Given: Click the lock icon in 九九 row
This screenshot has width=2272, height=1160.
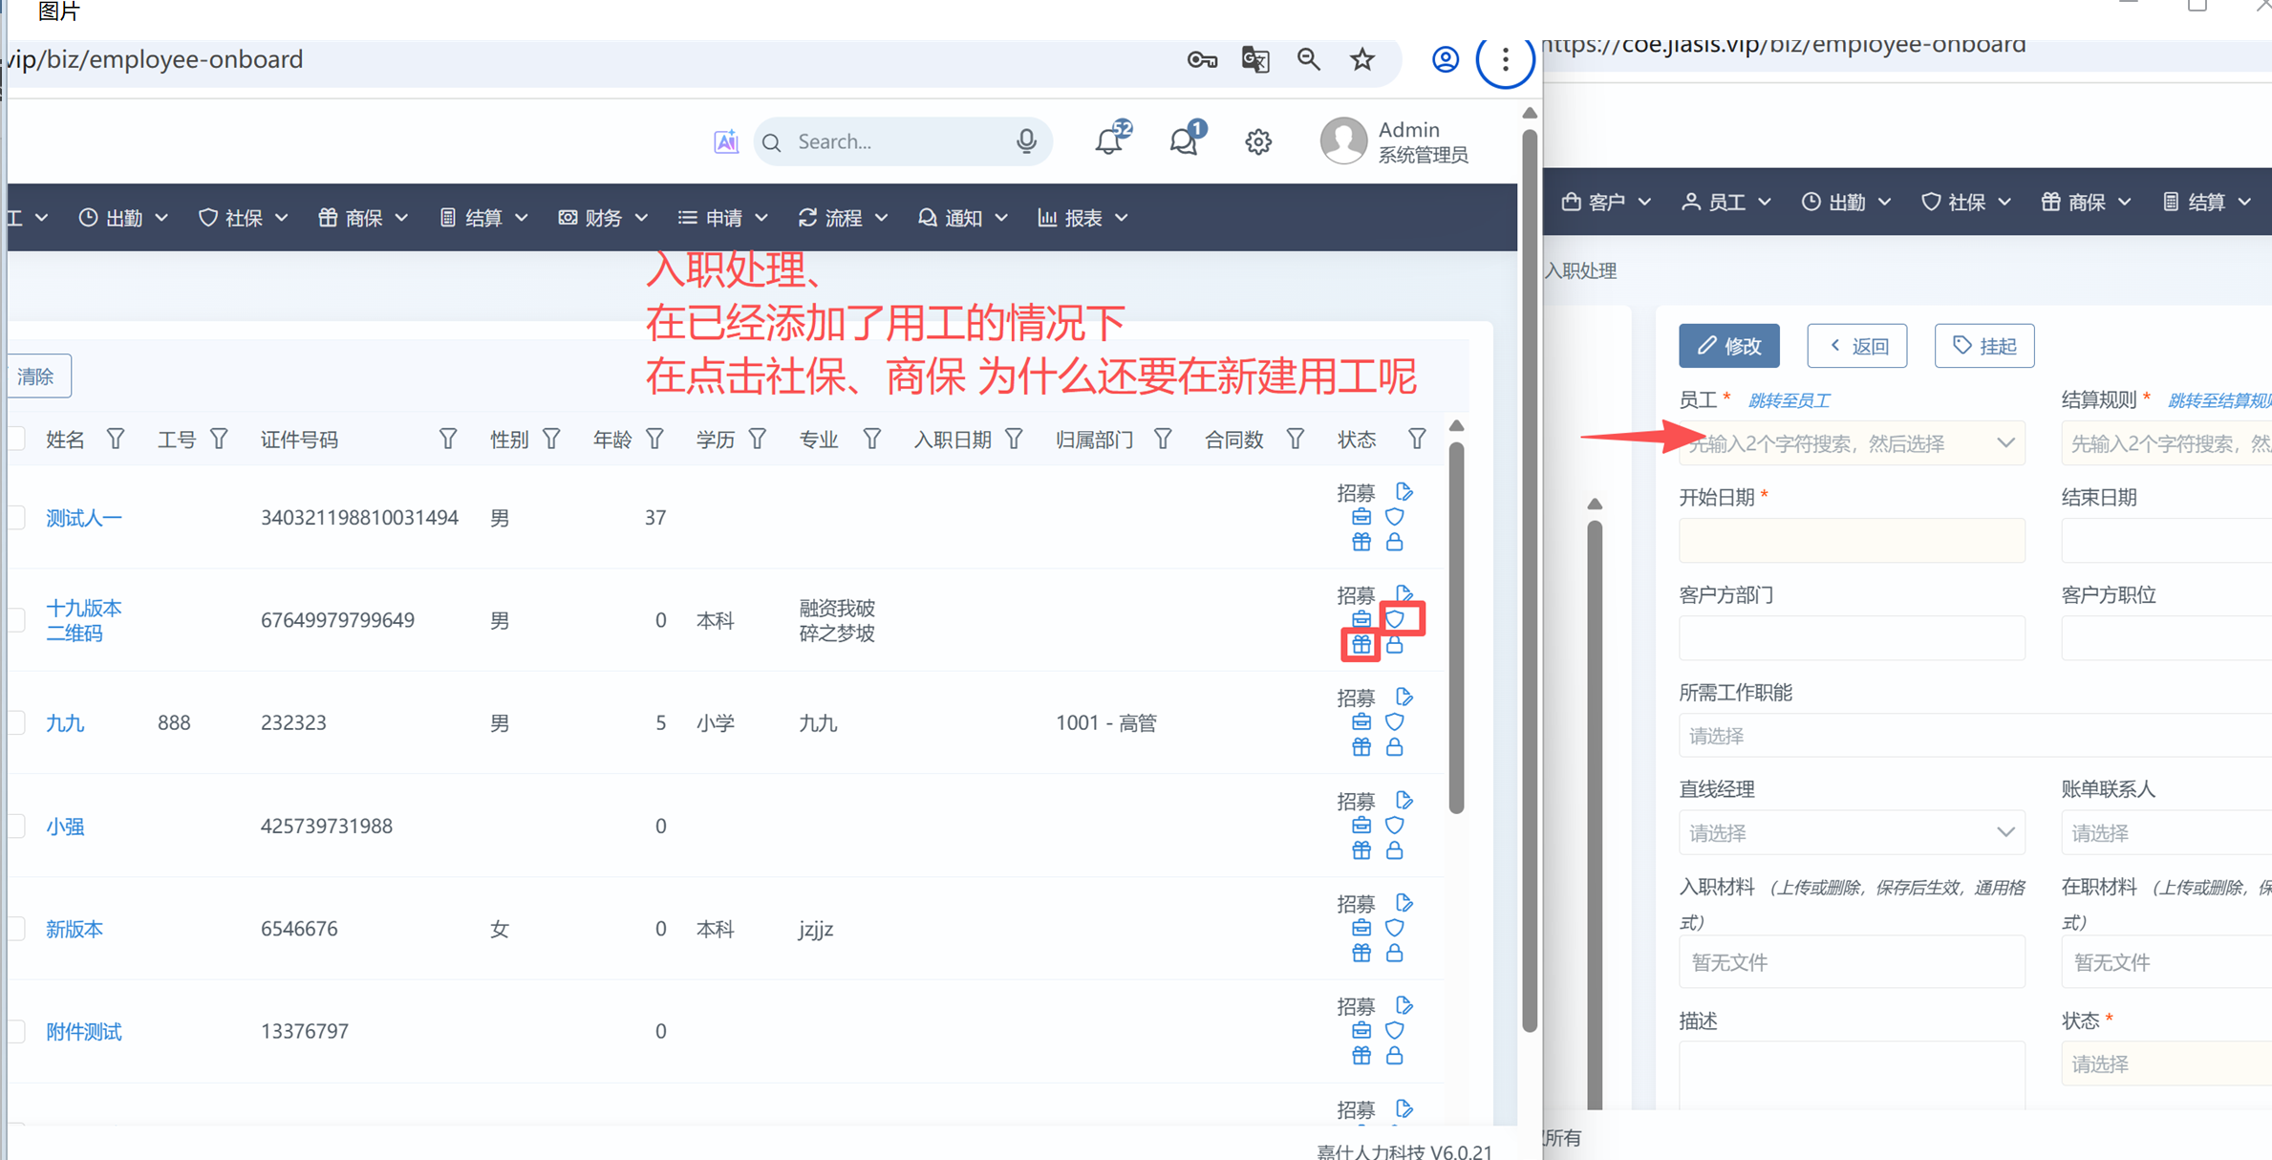Looking at the screenshot, I should pyautogui.click(x=1395, y=747).
